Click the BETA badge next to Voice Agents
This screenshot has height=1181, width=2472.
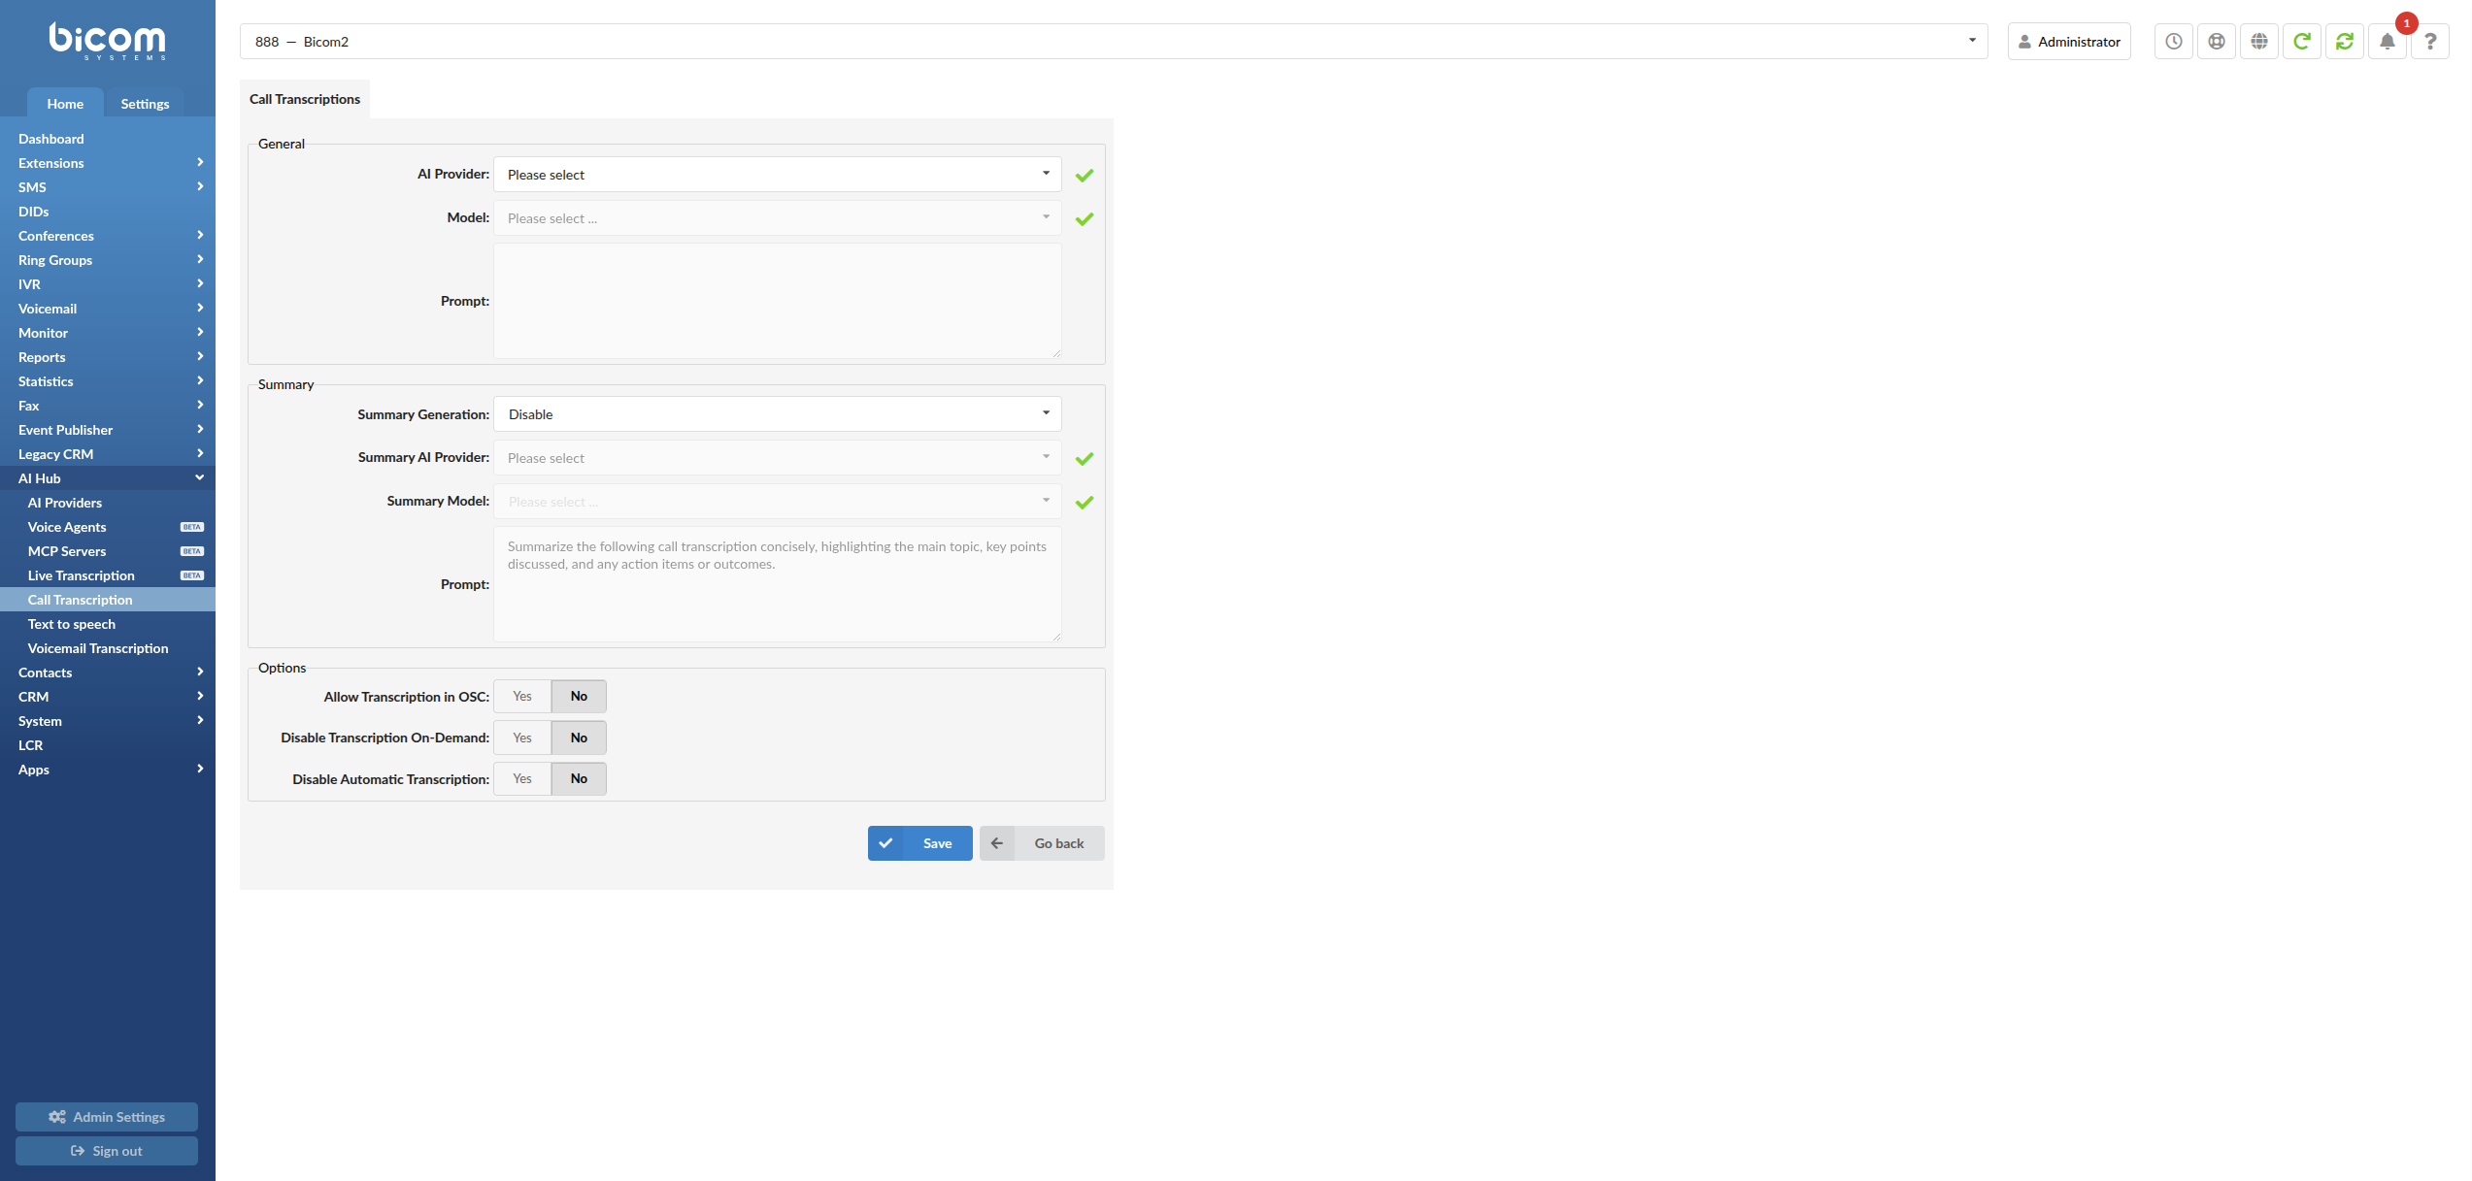coord(192,527)
